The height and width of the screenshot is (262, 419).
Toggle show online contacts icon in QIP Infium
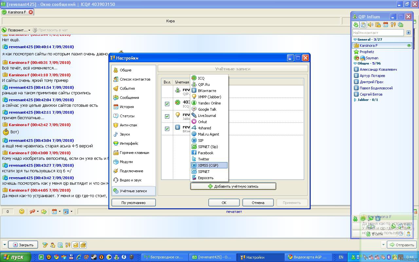(356, 25)
